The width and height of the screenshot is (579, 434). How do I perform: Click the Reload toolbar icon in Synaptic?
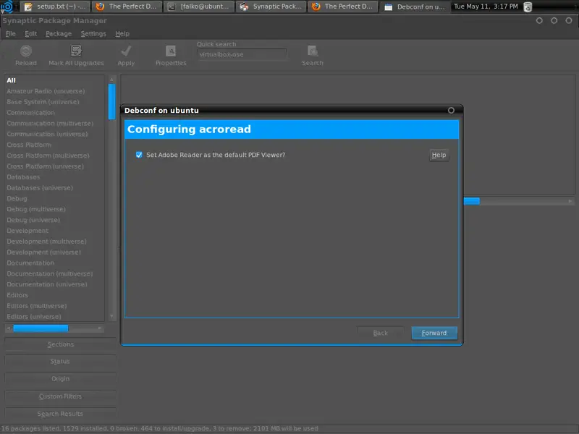[x=26, y=51]
